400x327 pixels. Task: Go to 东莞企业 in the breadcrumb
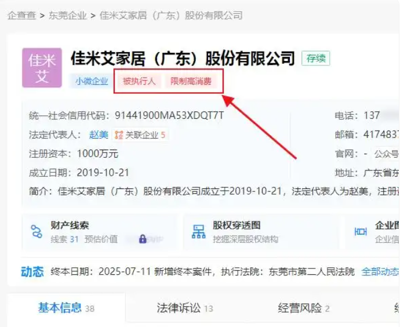click(67, 16)
